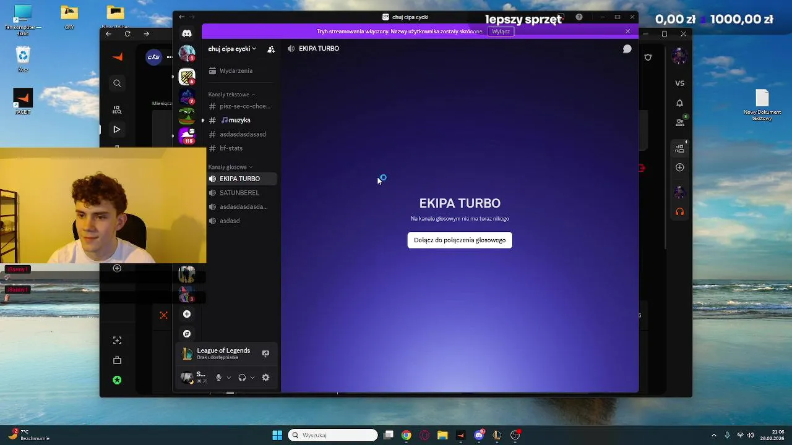
Task: Open the bag icon in Faceit sidebar
Action: coord(117,360)
